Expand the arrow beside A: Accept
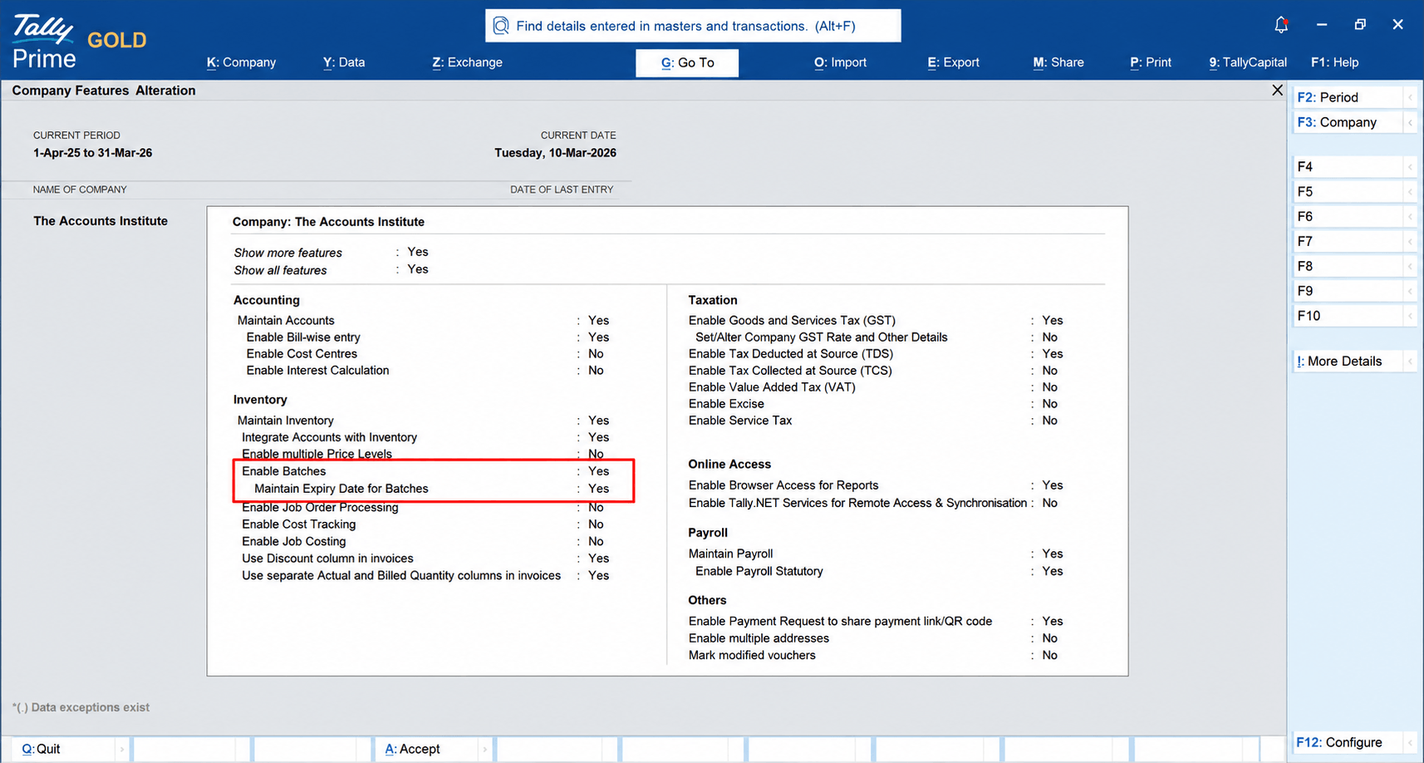 tap(484, 749)
